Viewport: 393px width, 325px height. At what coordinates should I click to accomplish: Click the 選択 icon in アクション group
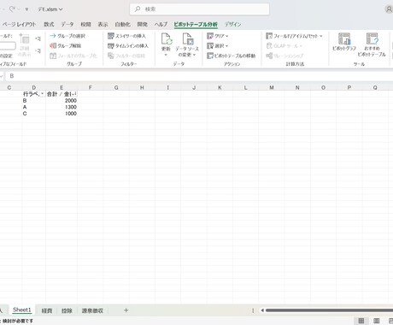[210, 45]
